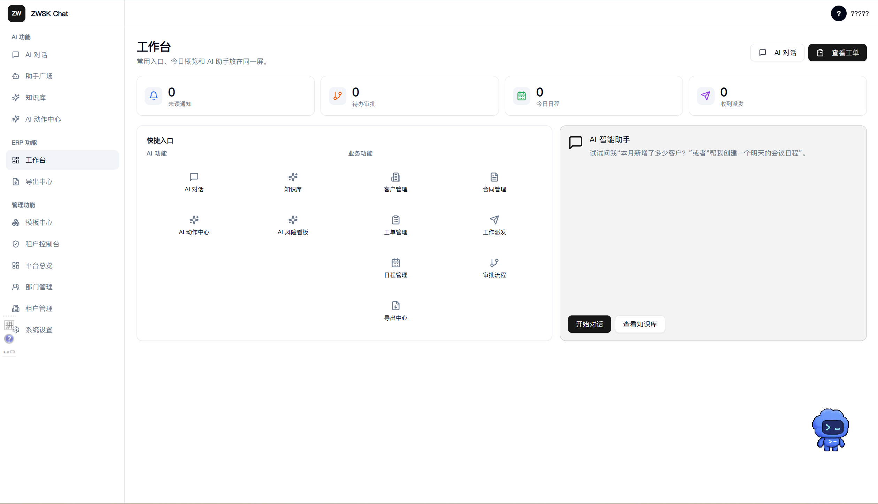Viewport: 878px width, 504px height.
Task: Open 合同管理 shortcut icon
Action: click(x=494, y=177)
